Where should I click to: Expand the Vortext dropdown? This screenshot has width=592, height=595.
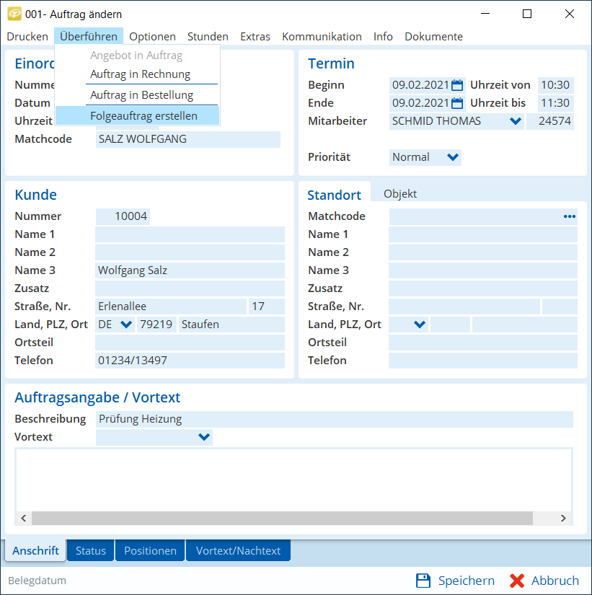(x=204, y=437)
